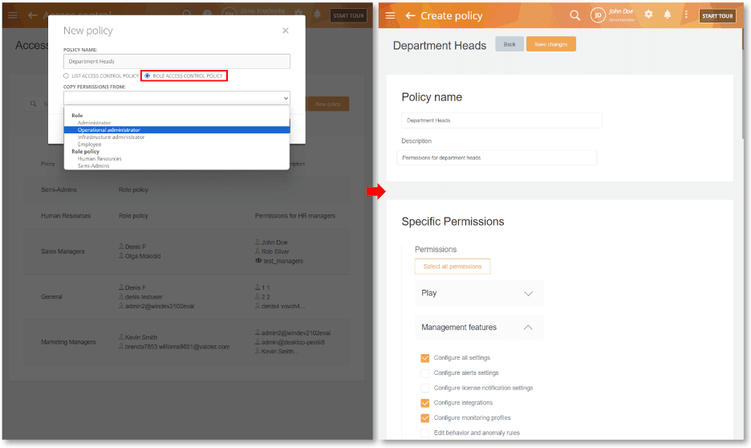
Task: Open settings gear next to John Doe
Action: pyautogui.click(x=648, y=15)
